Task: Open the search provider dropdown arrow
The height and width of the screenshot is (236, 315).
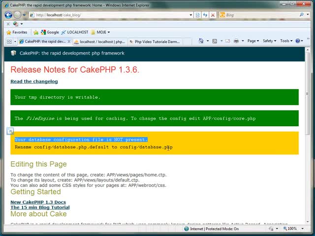Action: tap(308, 15)
